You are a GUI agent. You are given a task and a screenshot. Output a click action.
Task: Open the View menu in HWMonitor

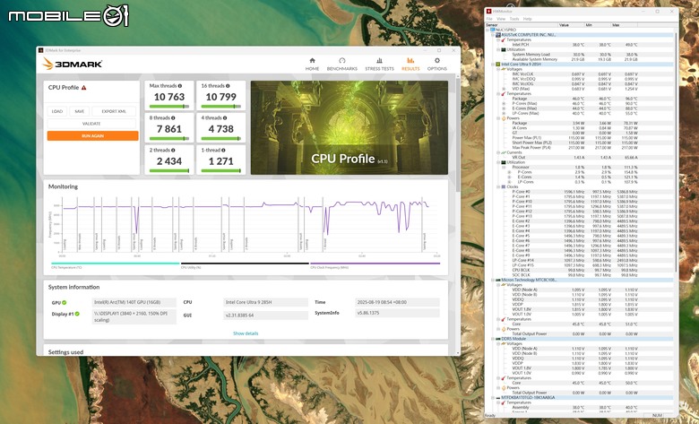point(501,19)
